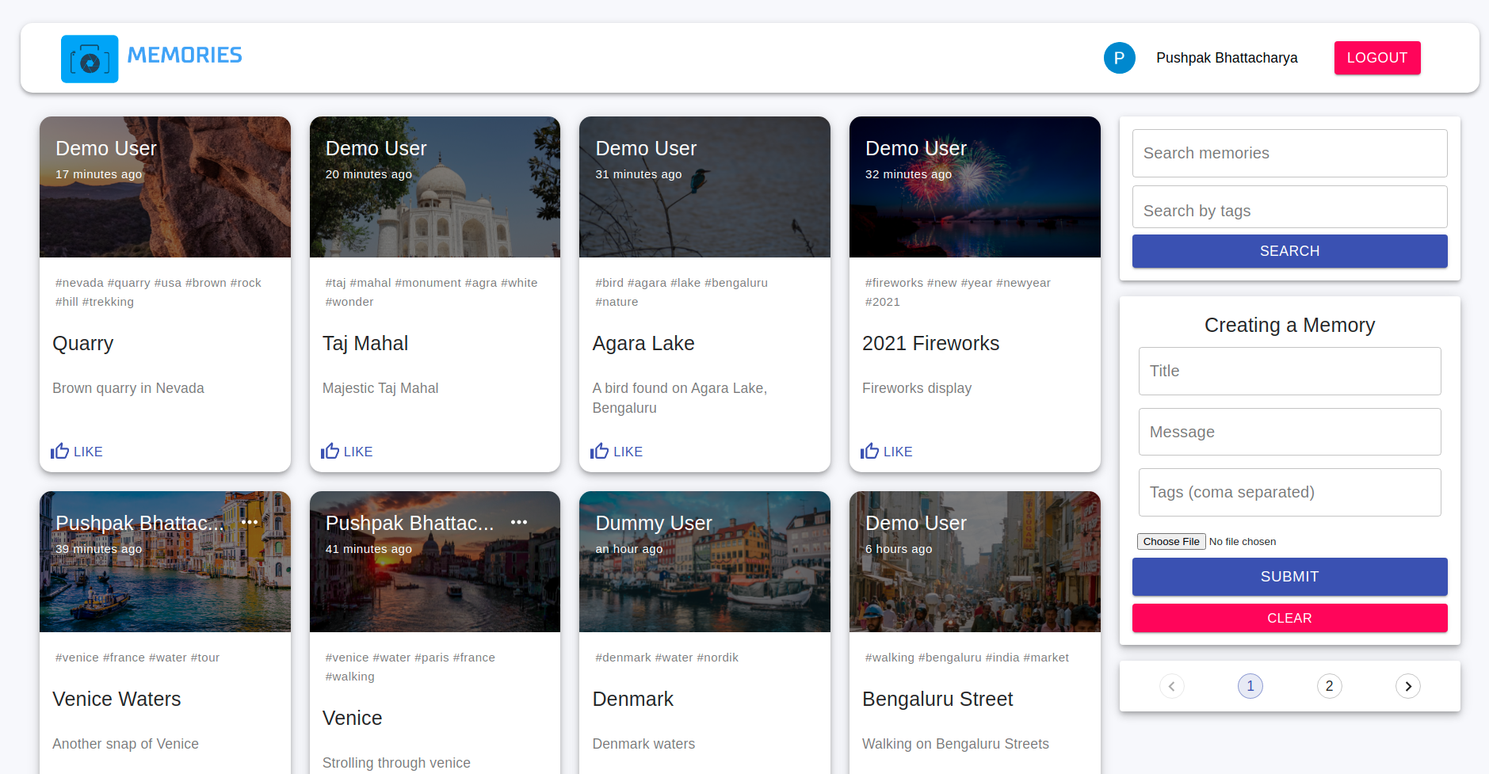The width and height of the screenshot is (1489, 774).
Task: Click the Taj Mahal card title
Action: 365,344
